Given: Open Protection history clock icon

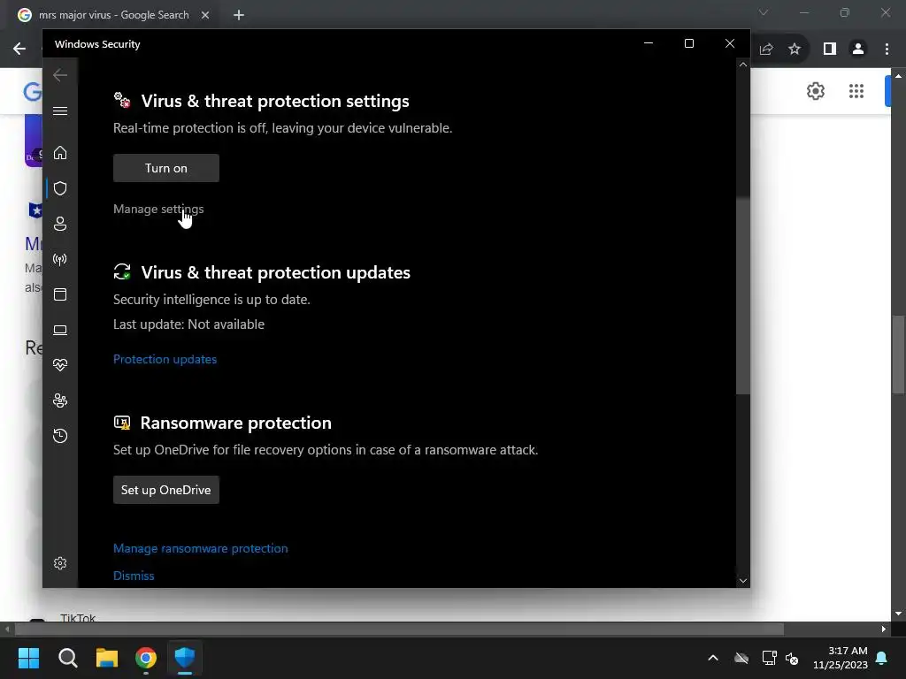Looking at the screenshot, I should point(60,436).
